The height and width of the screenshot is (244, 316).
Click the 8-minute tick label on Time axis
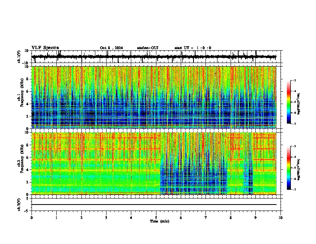(231, 218)
